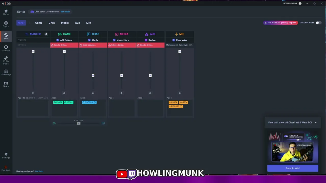Open Moments from the sidebar
This screenshot has width=326, height=183.
pyautogui.click(x=6, y=48)
